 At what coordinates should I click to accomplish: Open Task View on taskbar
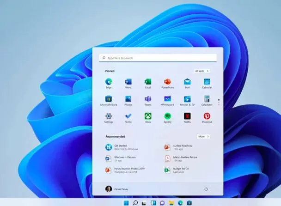pyautogui.click(x=144, y=203)
